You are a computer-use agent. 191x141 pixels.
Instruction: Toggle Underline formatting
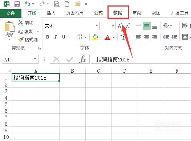pos(64,37)
